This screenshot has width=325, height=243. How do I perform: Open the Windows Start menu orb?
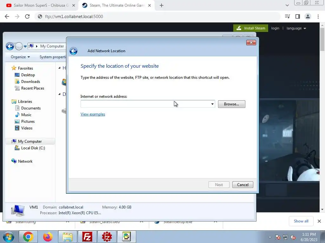click(x=8, y=237)
